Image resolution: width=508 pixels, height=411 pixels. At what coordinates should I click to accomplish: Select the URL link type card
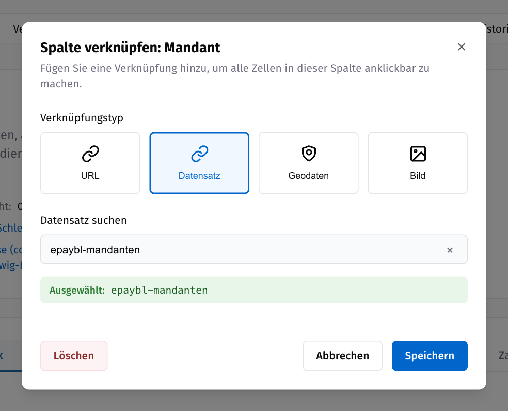click(90, 163)
